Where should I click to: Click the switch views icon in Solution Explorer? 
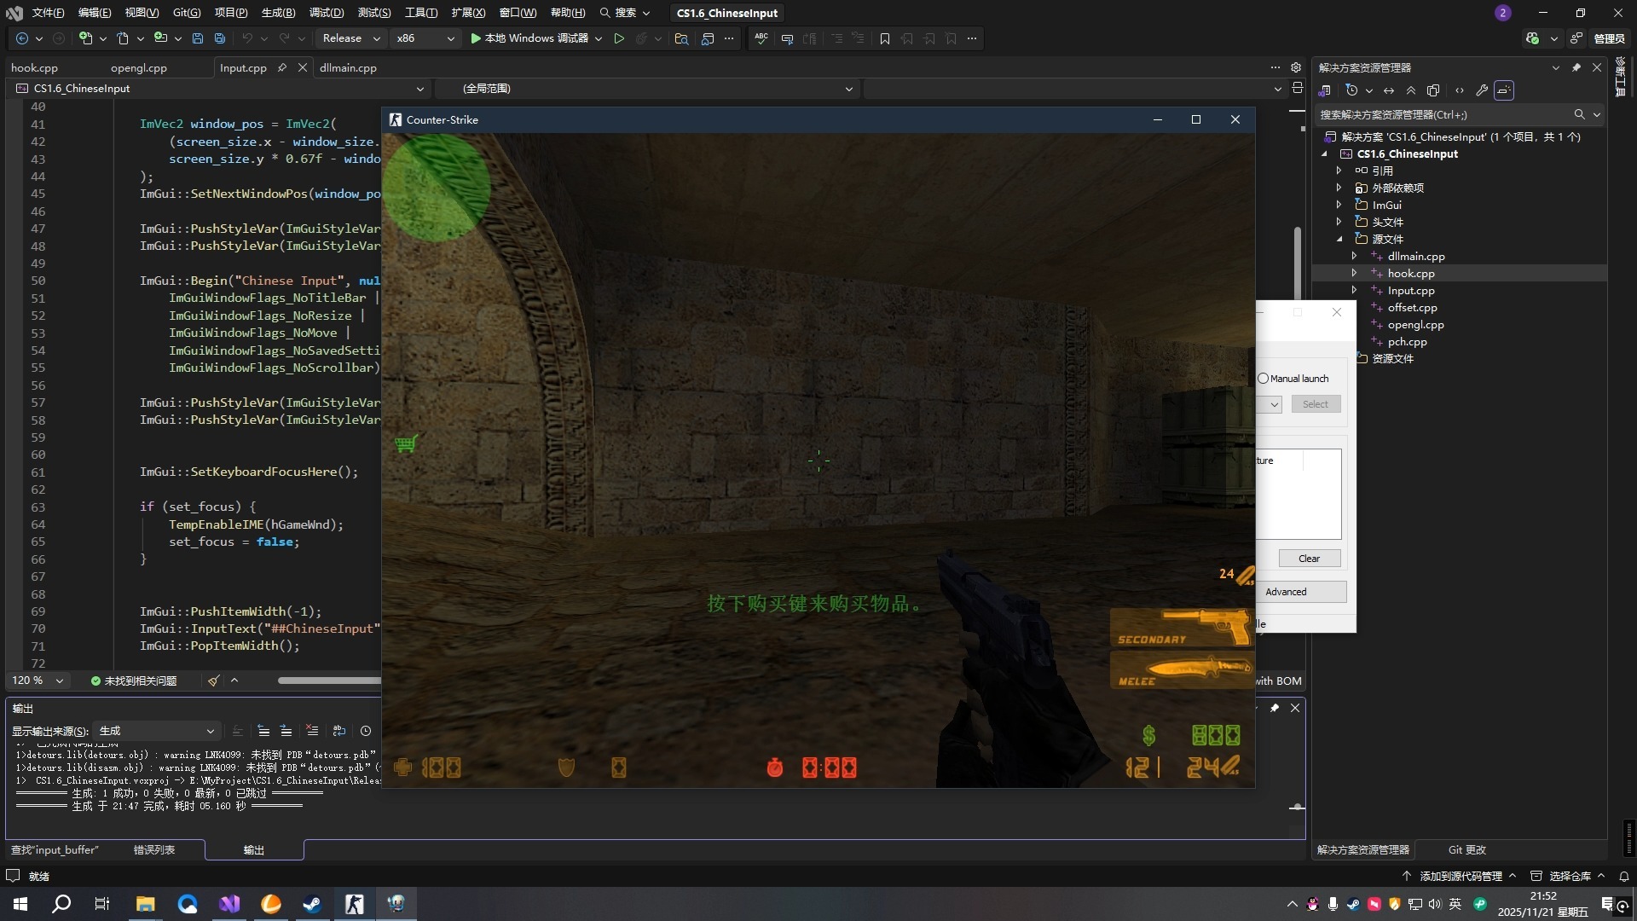[x=1325, y=90]
